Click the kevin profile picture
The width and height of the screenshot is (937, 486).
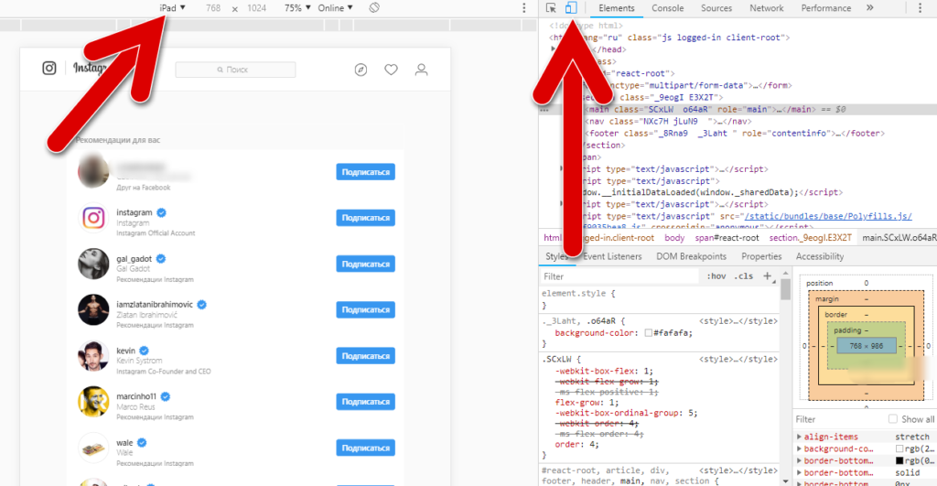pyautogui.click(x=93, y=356)
